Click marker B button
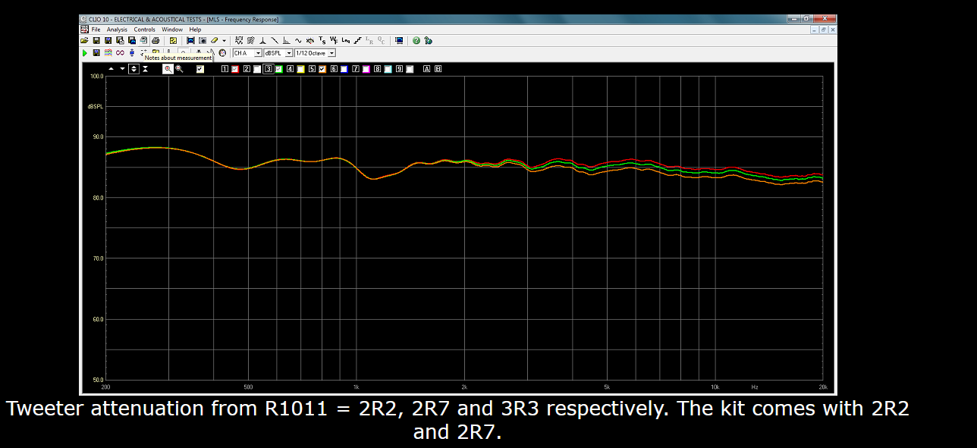This screenshot has width=977, height=448. (x=437, y=69)
